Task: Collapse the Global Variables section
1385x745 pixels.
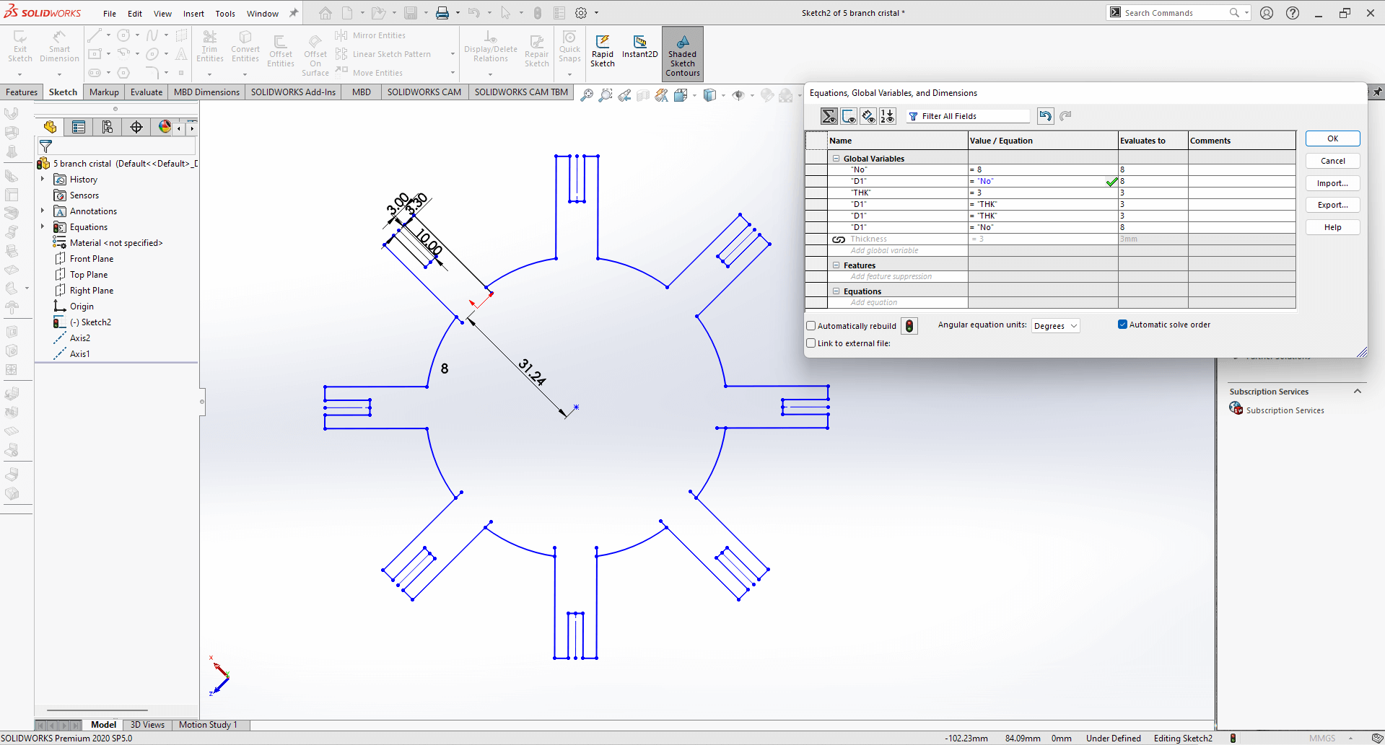Action: [836, 159]
